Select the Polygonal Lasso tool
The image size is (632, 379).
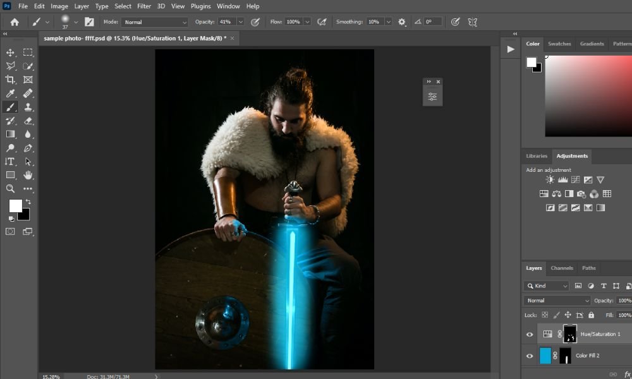(x=11, y=66)
